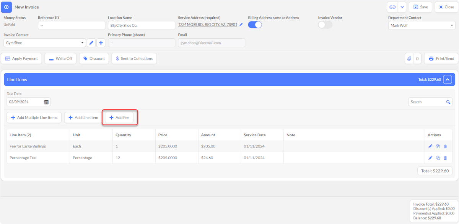The image size is (459, 224).
Task: Click the Add Fee button
Action: click(119, 118)
